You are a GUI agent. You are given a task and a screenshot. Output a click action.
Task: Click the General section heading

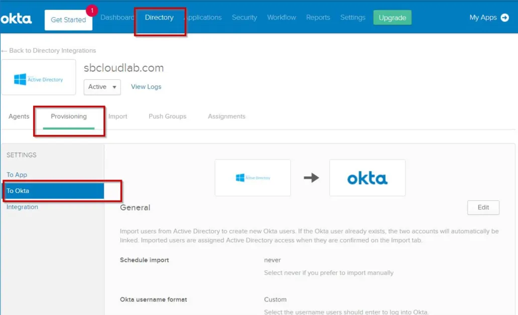click(135, 207)
